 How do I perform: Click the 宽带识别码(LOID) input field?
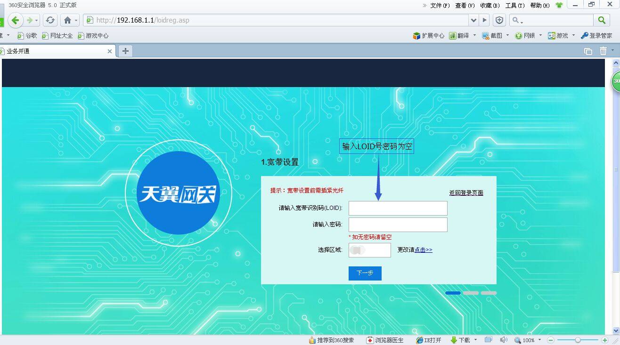[398, 208]
